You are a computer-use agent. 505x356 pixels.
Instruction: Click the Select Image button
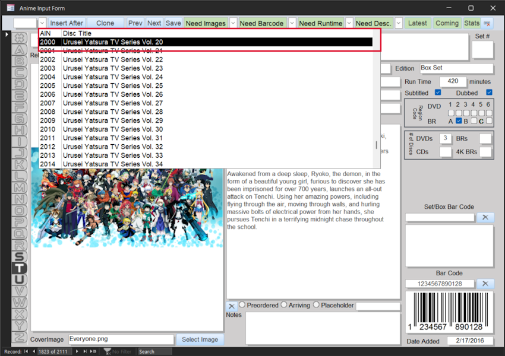tap(200, 339)
